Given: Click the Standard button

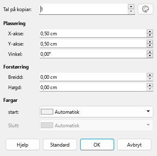Looking at the screenshot, I should (60, 145).
